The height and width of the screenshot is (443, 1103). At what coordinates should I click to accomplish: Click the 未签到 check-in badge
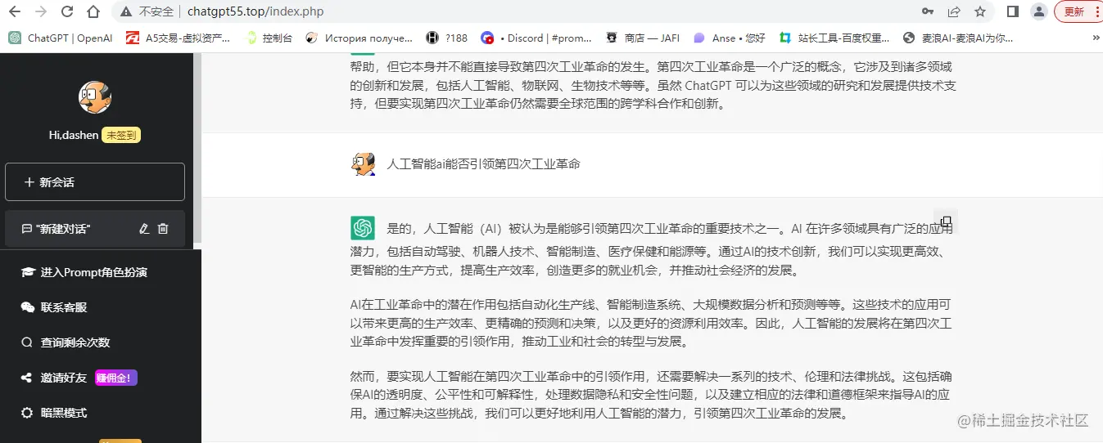pyautogui.click(x=121, y=135)
